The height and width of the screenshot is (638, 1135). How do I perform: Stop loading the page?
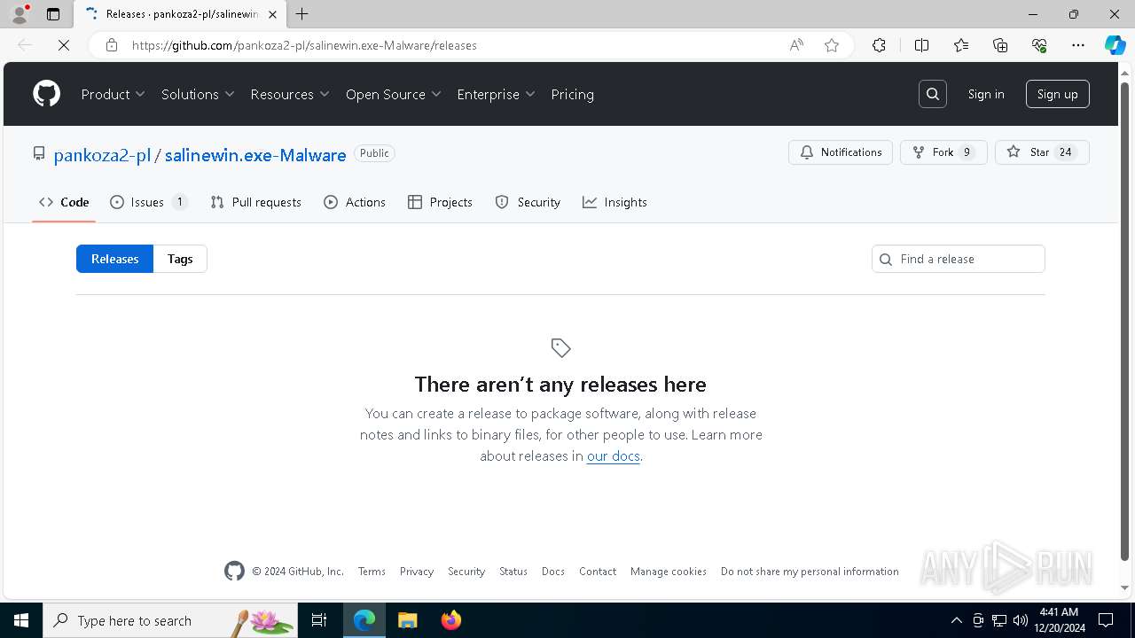point(64,45)
